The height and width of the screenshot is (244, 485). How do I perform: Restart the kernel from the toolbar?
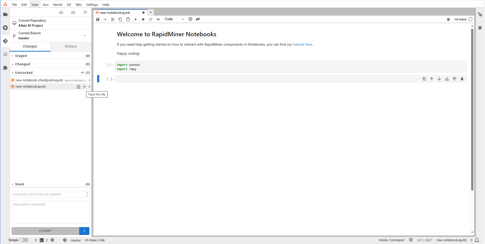[x=151, y=19]
